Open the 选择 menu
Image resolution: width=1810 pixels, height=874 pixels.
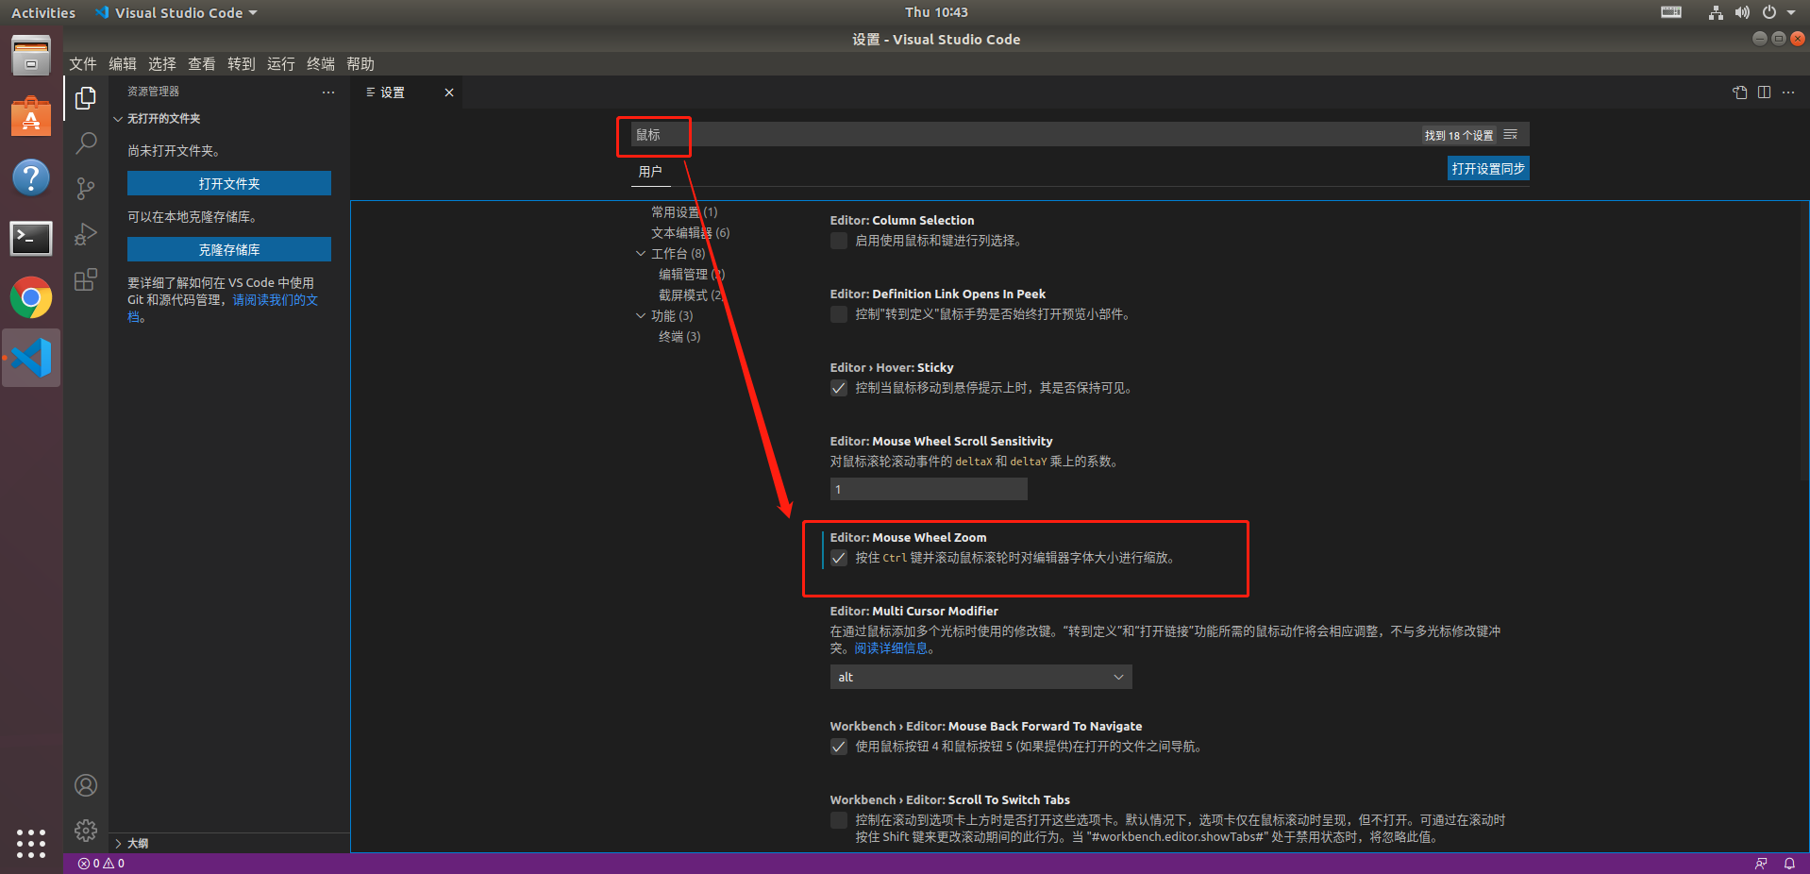[x=162, y=64]
